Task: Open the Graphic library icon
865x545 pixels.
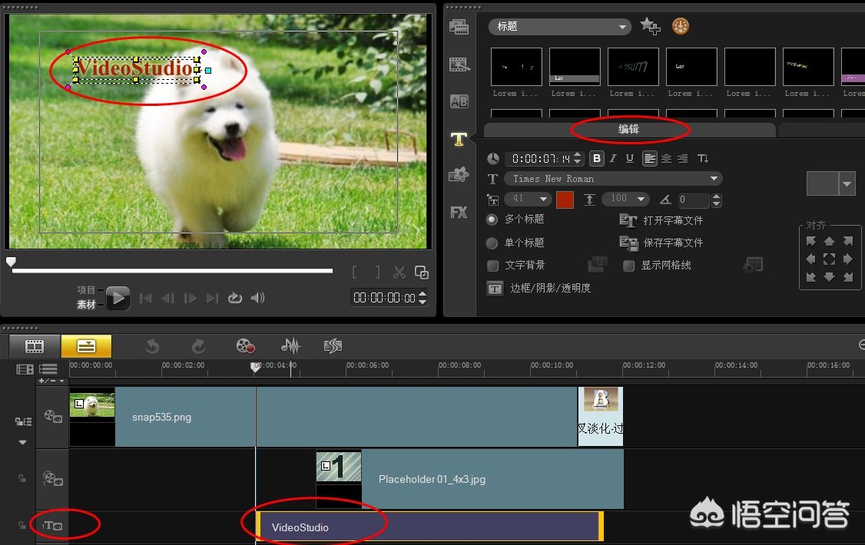Action: 459,175
